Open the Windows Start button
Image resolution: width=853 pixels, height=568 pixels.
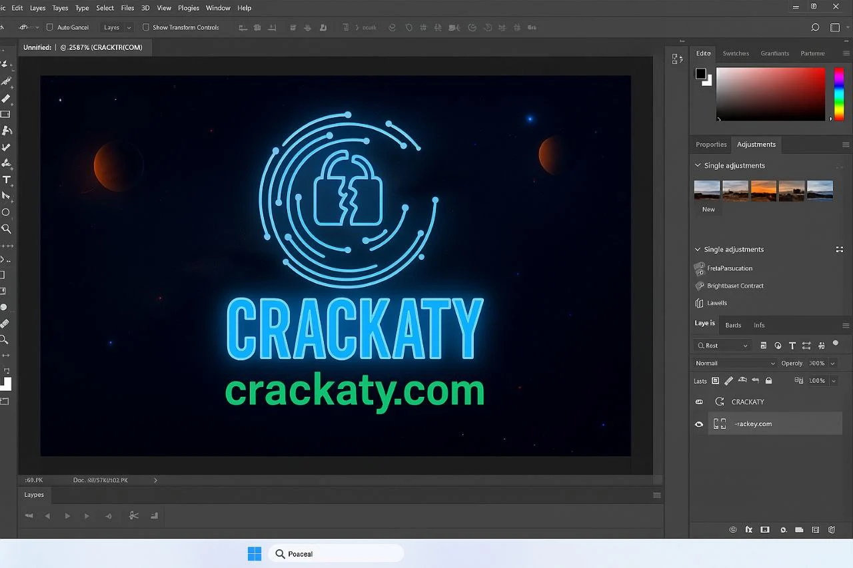point(255,553)
